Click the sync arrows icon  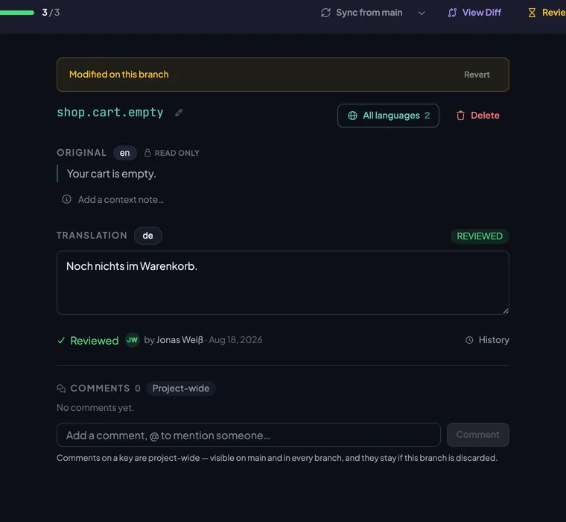325,13
